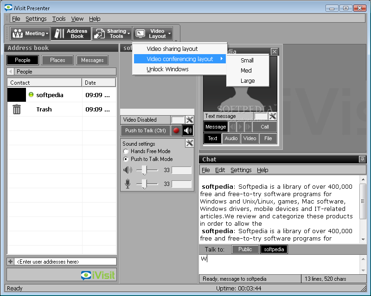Adjust the speaker volume slider

(145, 170)
